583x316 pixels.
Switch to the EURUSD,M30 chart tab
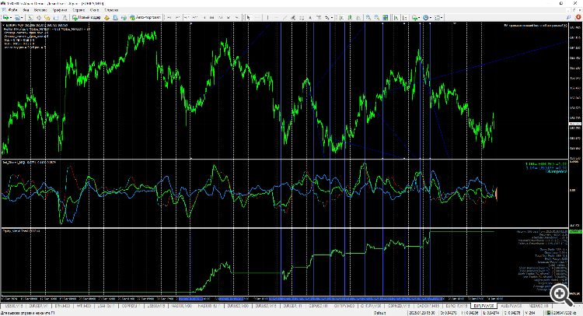238,306
